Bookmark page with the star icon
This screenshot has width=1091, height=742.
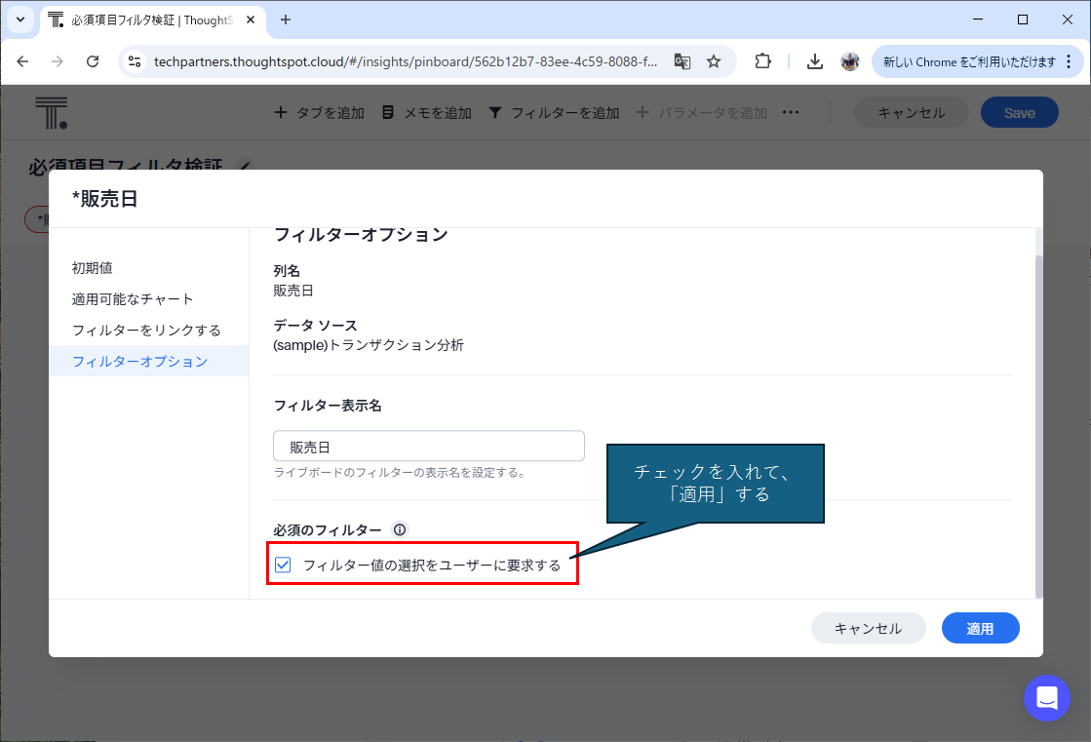pyautogui.click(x=714, y=61)
